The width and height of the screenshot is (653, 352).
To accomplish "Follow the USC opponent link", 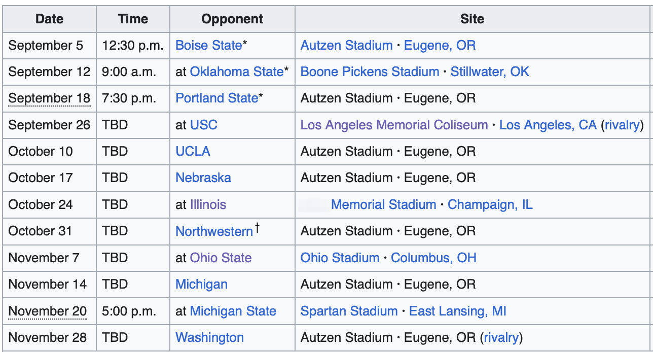I will pos(203,125).
